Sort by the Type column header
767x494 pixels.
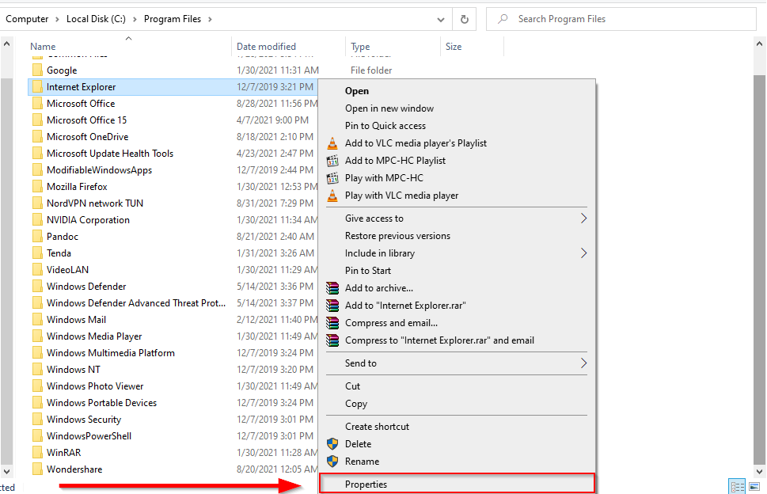coord(360,47)
